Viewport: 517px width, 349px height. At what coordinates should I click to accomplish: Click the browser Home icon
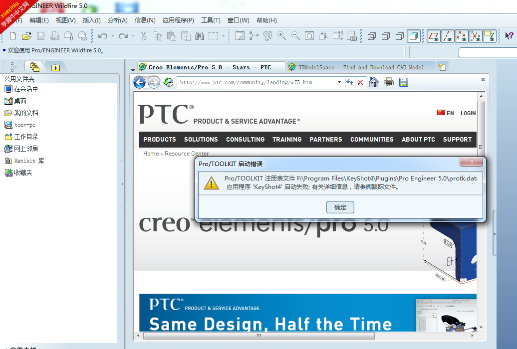point(374,82)
